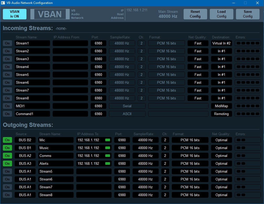Open the Optimal net quality selector for Alerts

[x=221, y=163]
